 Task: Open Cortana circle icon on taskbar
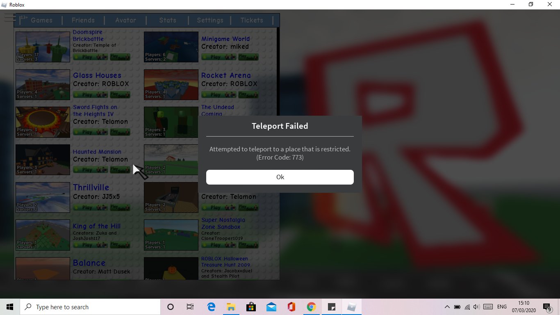pyautogui.click(x=171, y=307)
